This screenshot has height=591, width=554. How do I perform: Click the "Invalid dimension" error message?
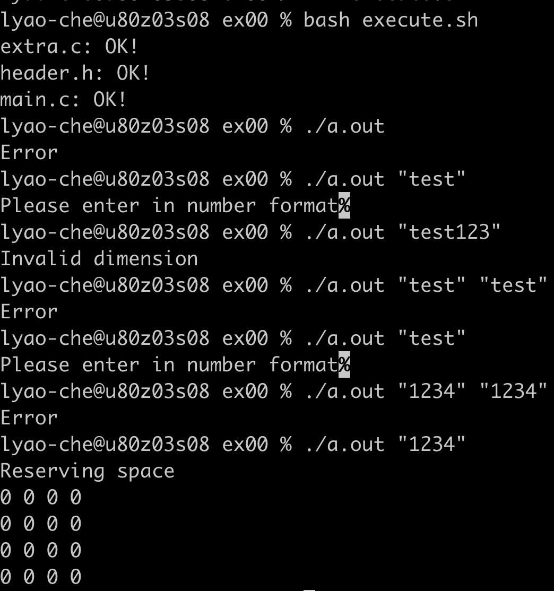click(99, 259)
